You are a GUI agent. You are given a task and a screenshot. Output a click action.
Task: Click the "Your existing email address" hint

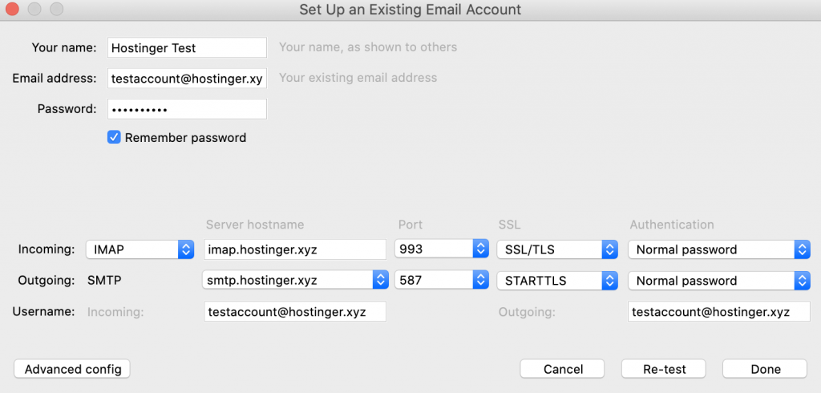[x=358, y=78]
